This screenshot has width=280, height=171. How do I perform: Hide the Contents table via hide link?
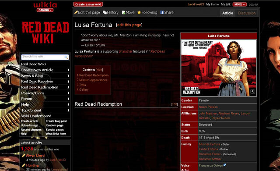[99, 70]
